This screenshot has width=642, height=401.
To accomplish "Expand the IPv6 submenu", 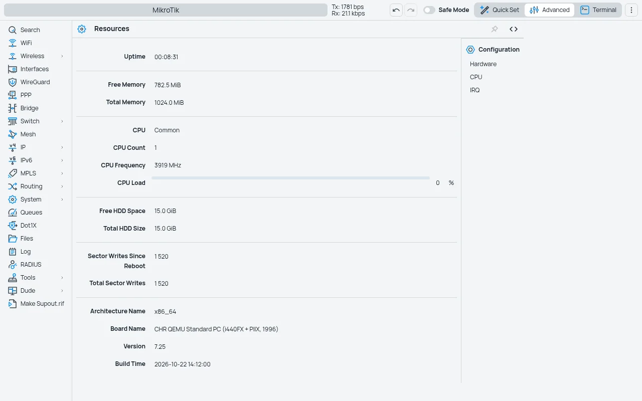I will point(62,160).
